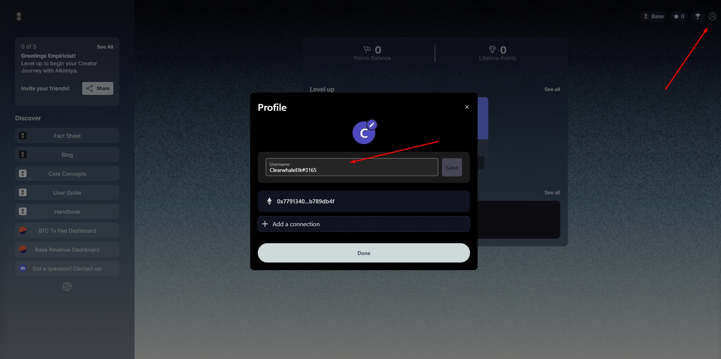Click the plus icon for adding connection
Screen dimensions: 721x359
pos(265,224)
